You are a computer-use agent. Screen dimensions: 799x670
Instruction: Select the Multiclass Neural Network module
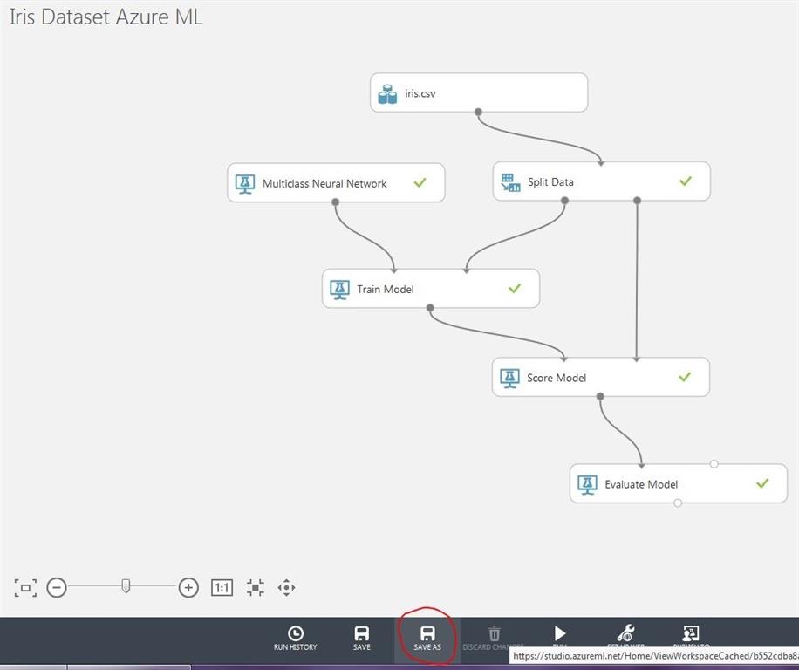(336, 182)
